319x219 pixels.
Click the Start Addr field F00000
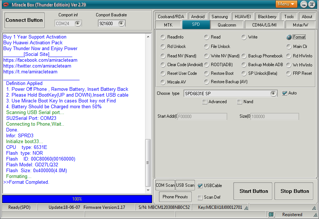click(x=202, y=117)
